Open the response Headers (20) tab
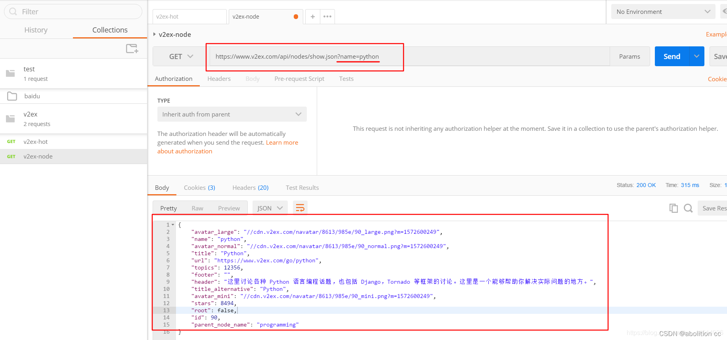 [x=251, y=187]
